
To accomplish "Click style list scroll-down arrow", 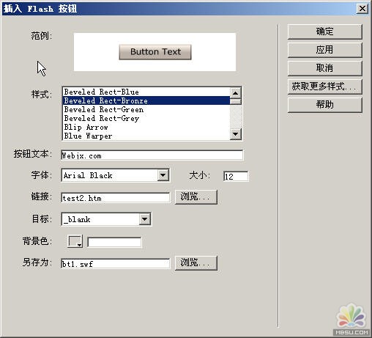I will click(236, 134).
